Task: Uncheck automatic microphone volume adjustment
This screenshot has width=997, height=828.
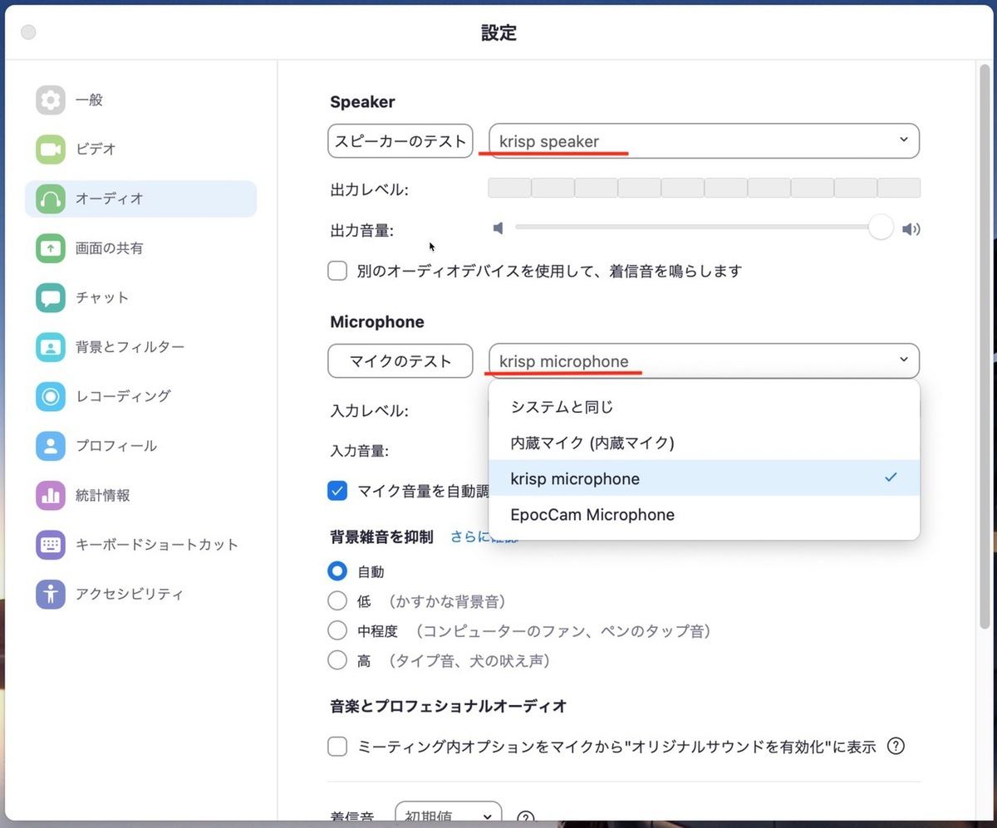Action: click(337, 491)
